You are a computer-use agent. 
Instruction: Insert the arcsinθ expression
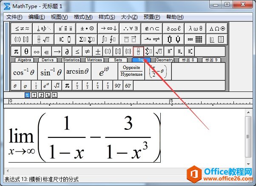tap(78, 72)
